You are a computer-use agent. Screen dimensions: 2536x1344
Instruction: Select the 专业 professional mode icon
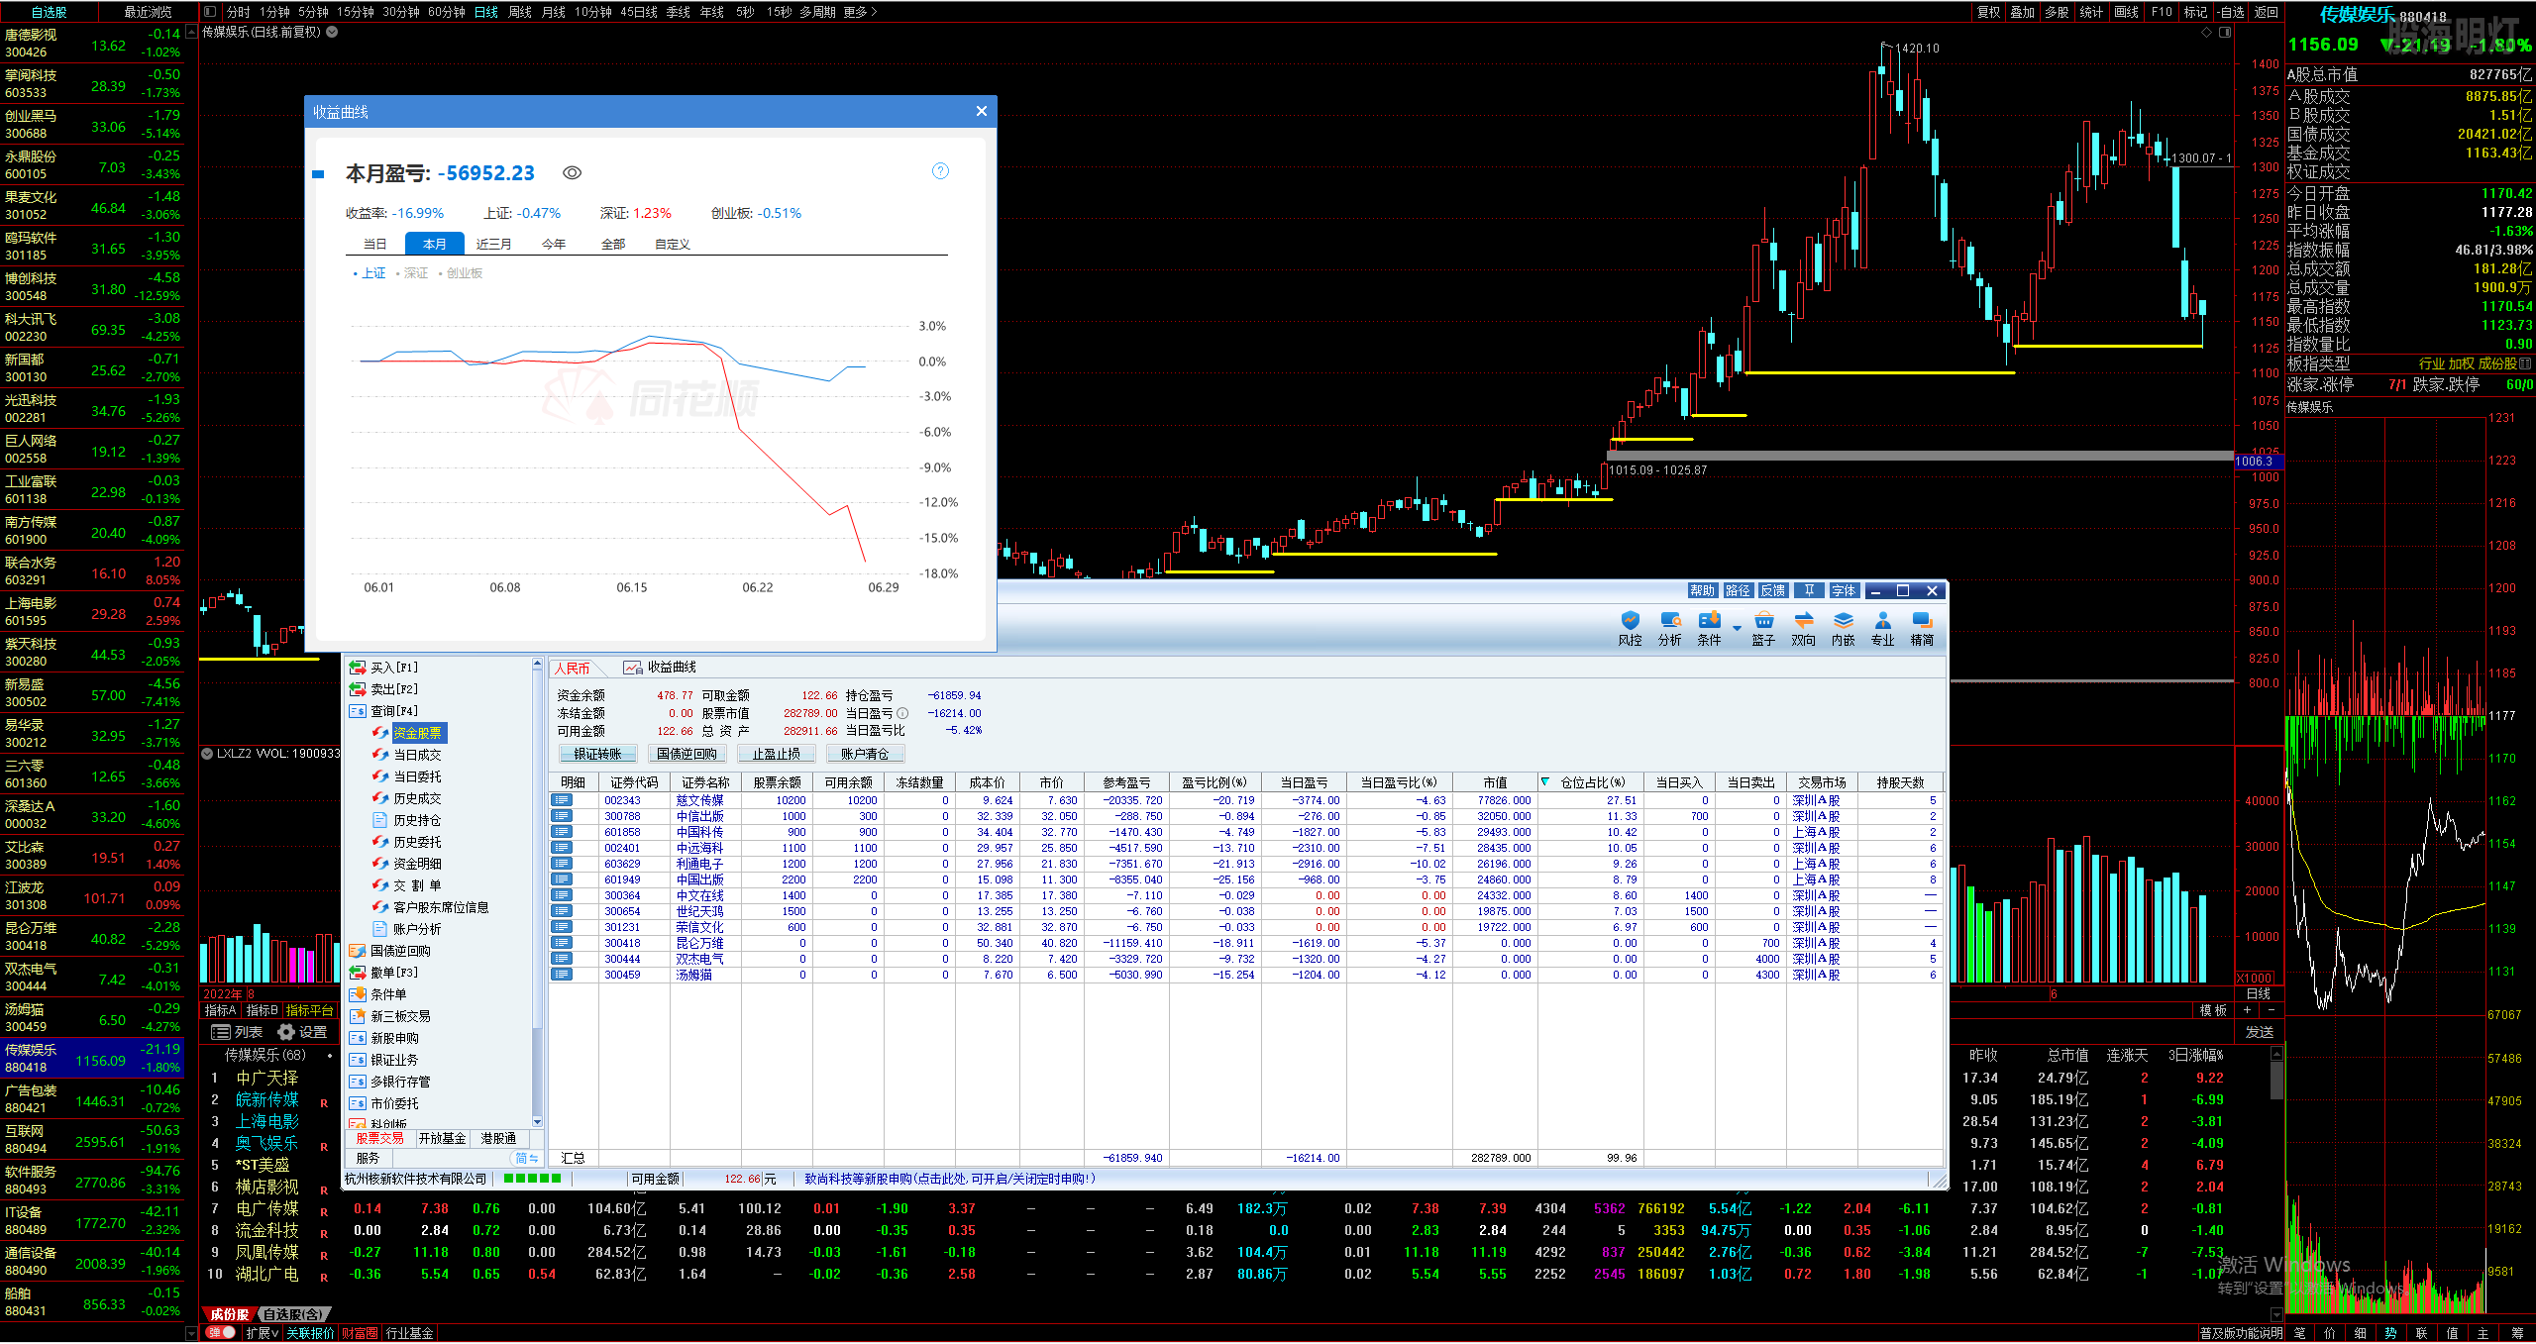[1882, 628]
